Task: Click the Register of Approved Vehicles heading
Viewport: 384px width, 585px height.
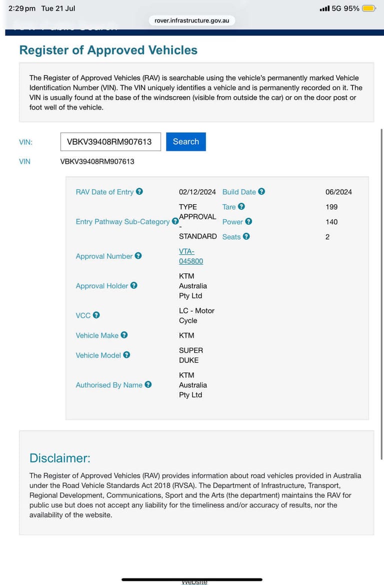Action: pos(108,50)
